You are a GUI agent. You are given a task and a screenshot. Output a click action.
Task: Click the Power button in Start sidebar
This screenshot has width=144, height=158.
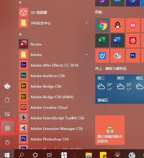[7, 142]
